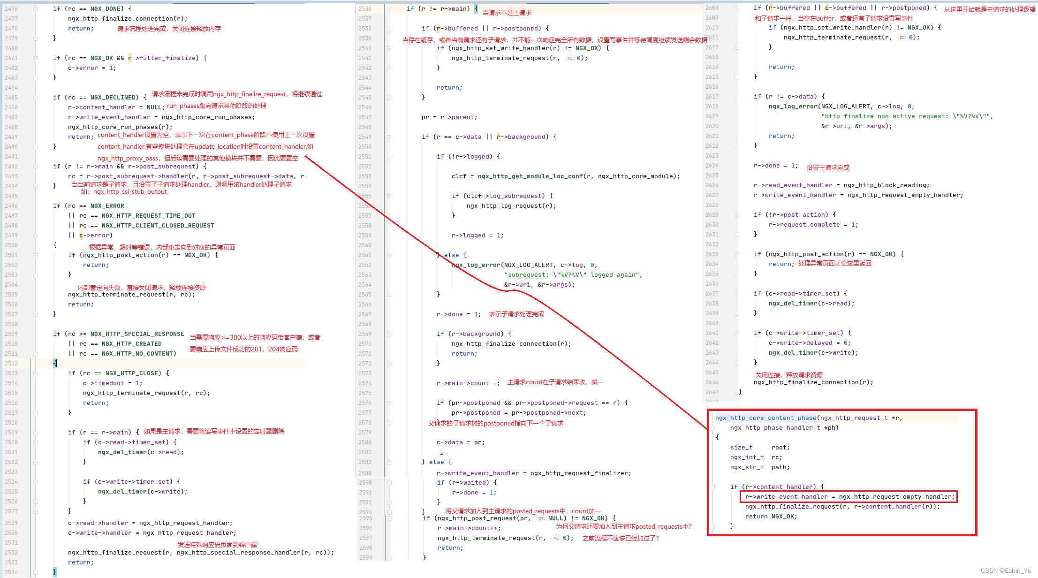Collapse the fold marker on line 2551
This screenshot has width=1038, height=578.
389,157
